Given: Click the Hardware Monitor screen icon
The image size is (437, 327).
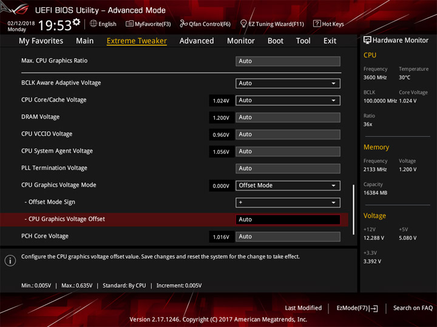Looking at the screenshot, I should click(x=367, y=41).
